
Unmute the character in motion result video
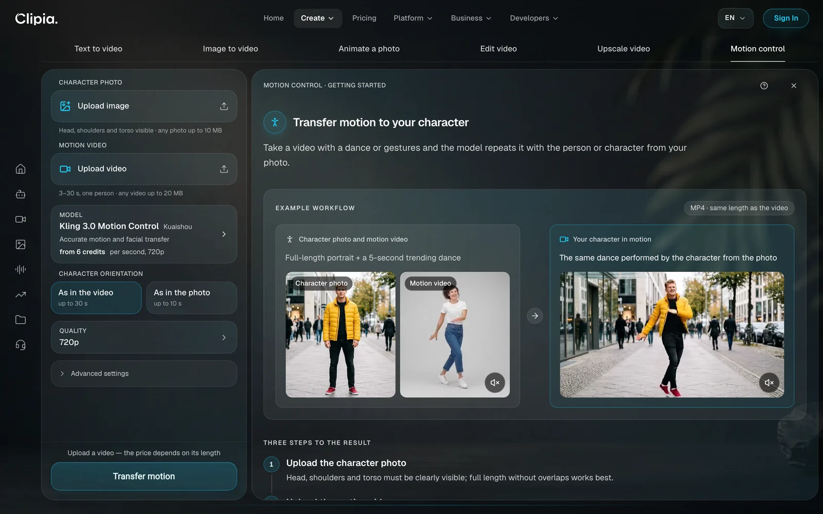[769, 382]
